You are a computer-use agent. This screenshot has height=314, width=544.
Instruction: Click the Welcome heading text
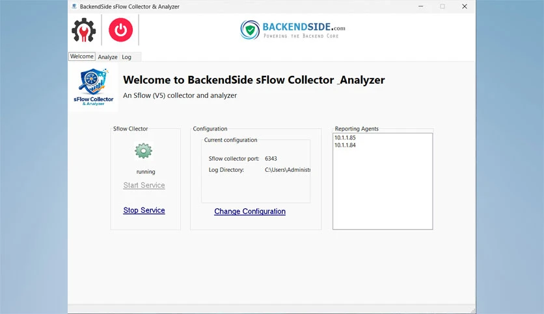254,80
